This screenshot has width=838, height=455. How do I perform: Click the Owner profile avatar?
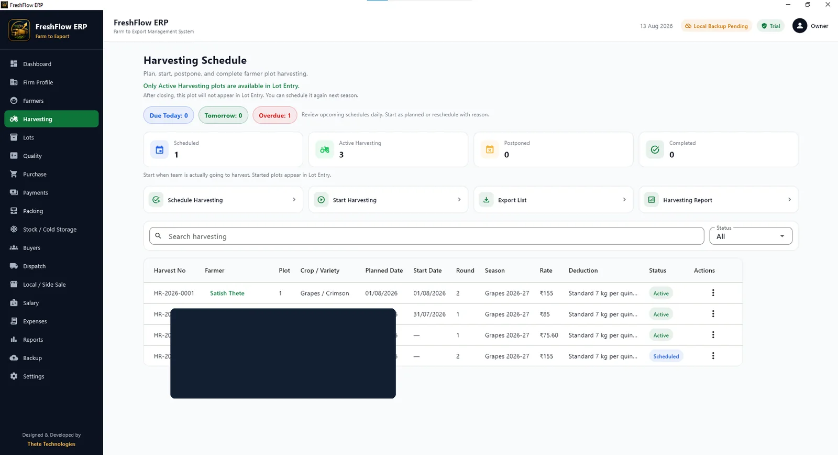tap(800, 26)
